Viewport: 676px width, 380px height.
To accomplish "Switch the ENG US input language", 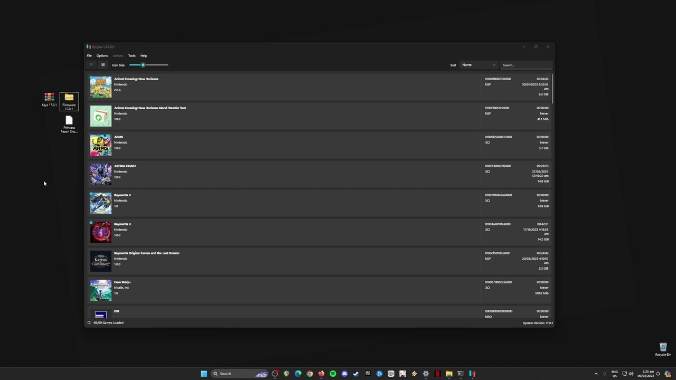I will coord(615,374).
